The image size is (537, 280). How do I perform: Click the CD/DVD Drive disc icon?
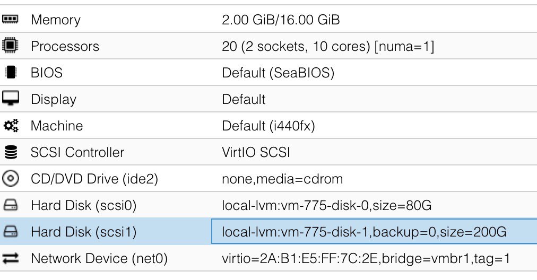coord(11,178)
